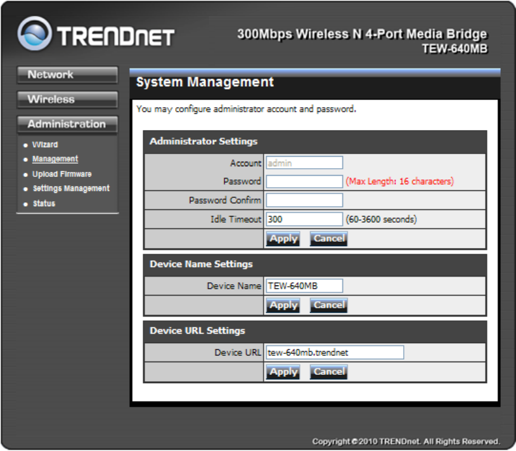Click the Device URL Settings section header
The image size is (516, 451).
tap(197, 330)
